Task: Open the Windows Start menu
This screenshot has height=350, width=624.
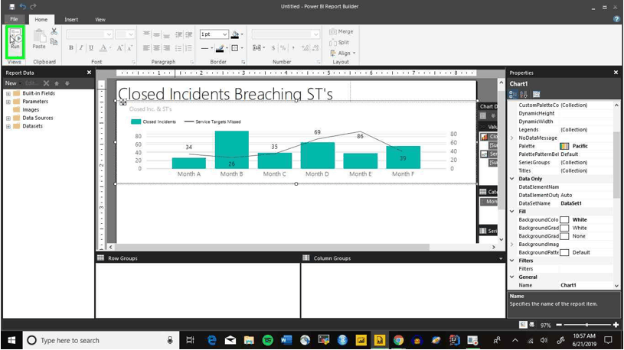Action: (11, 341)
